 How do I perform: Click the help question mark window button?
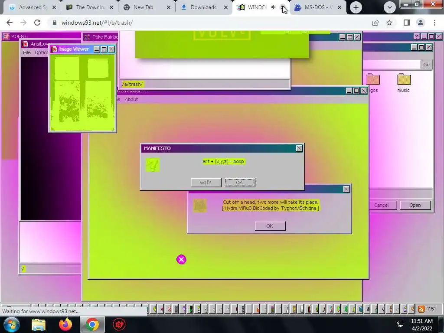416,36
